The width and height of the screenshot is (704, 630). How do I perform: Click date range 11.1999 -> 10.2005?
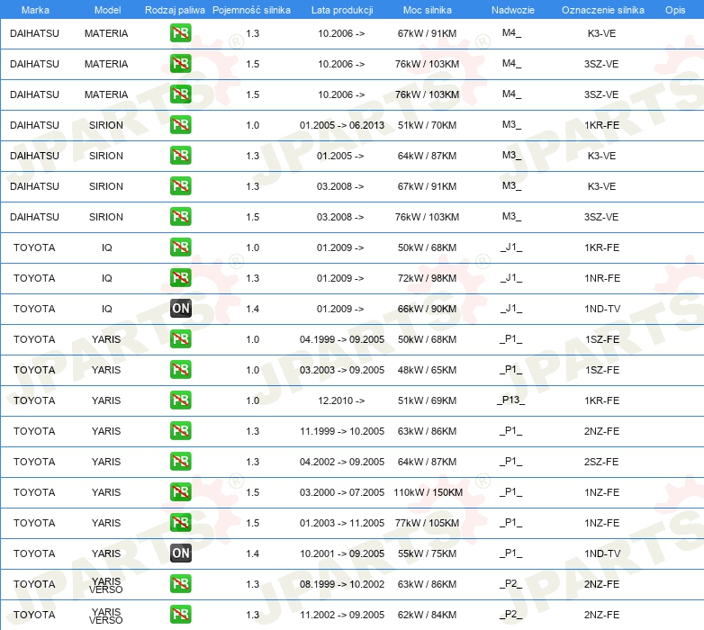coord(342,431)
